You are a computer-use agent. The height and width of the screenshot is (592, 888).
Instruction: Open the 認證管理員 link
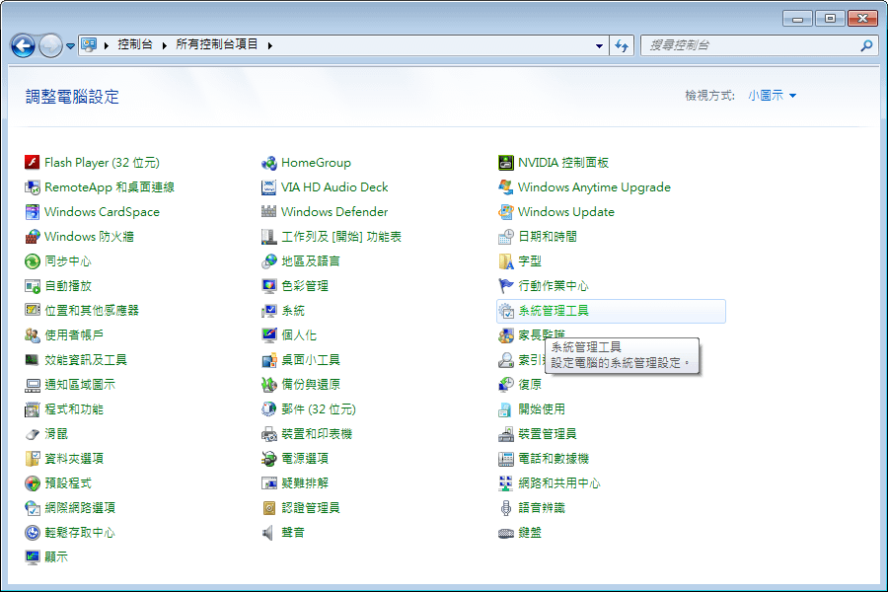311,508
